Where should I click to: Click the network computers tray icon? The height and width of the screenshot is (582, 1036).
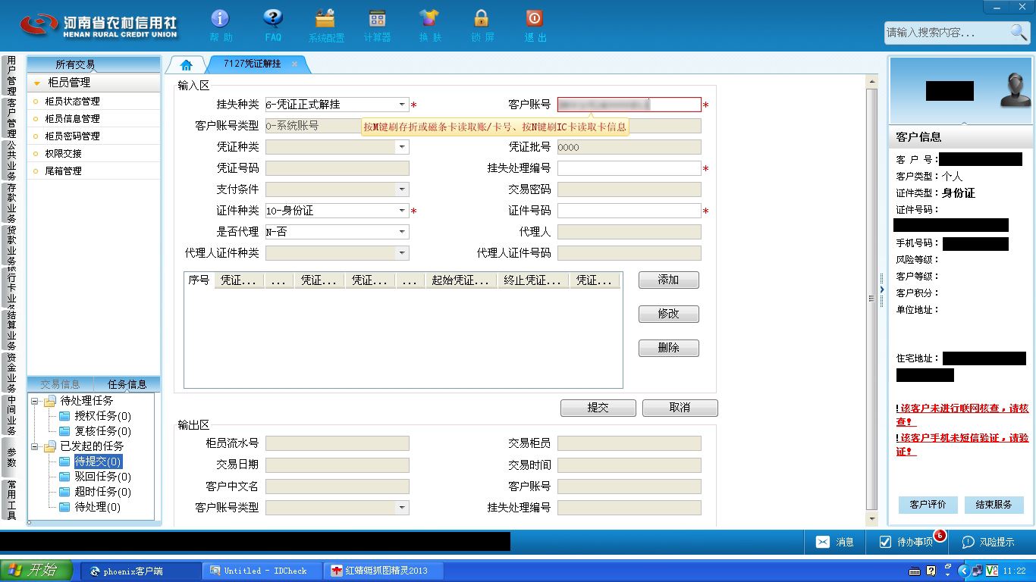(977, 571)
